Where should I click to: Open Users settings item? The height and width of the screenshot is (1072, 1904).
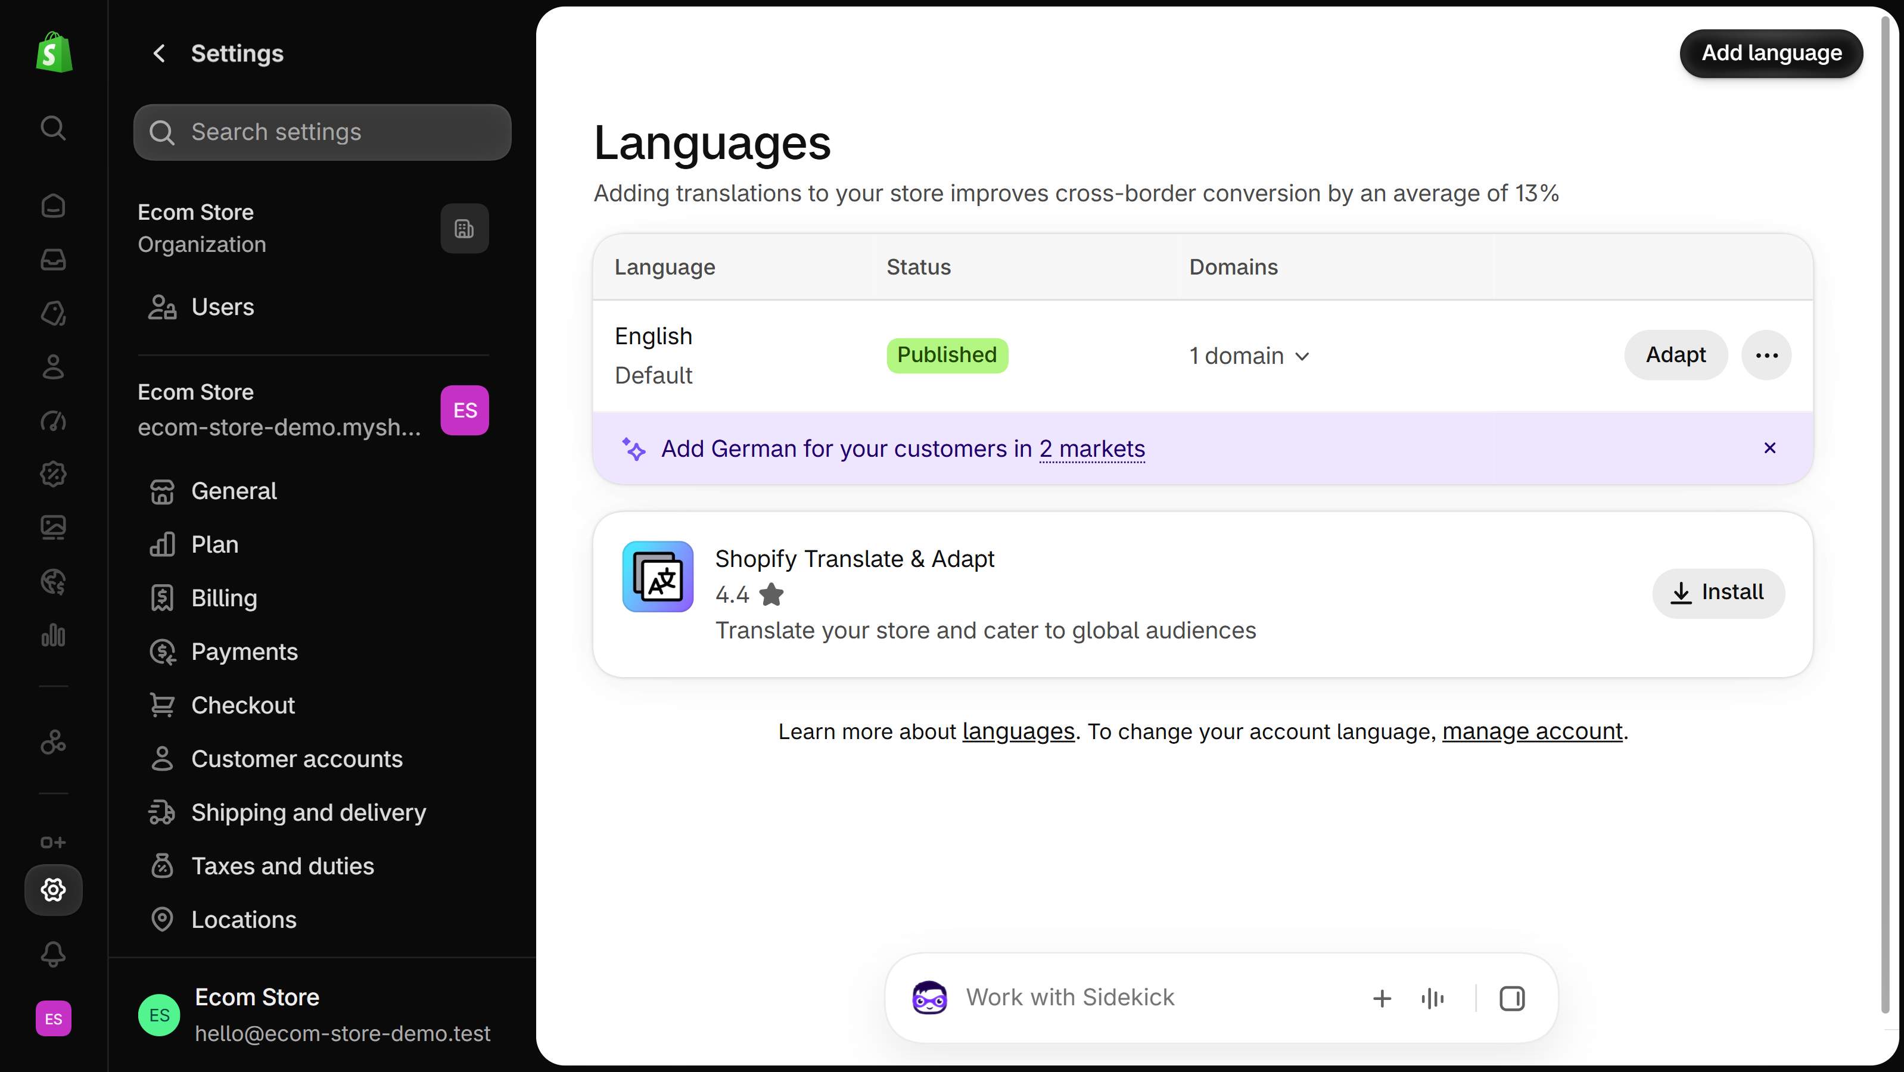313,307
